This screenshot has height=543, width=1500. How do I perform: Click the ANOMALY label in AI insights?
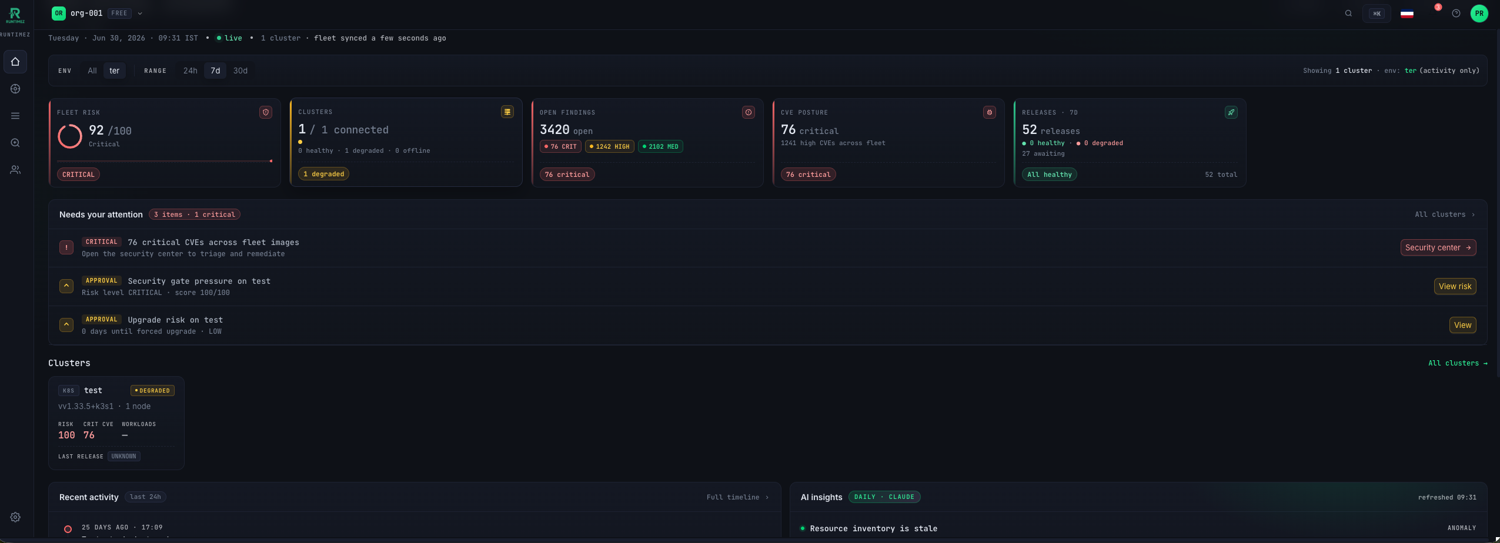1462,528
